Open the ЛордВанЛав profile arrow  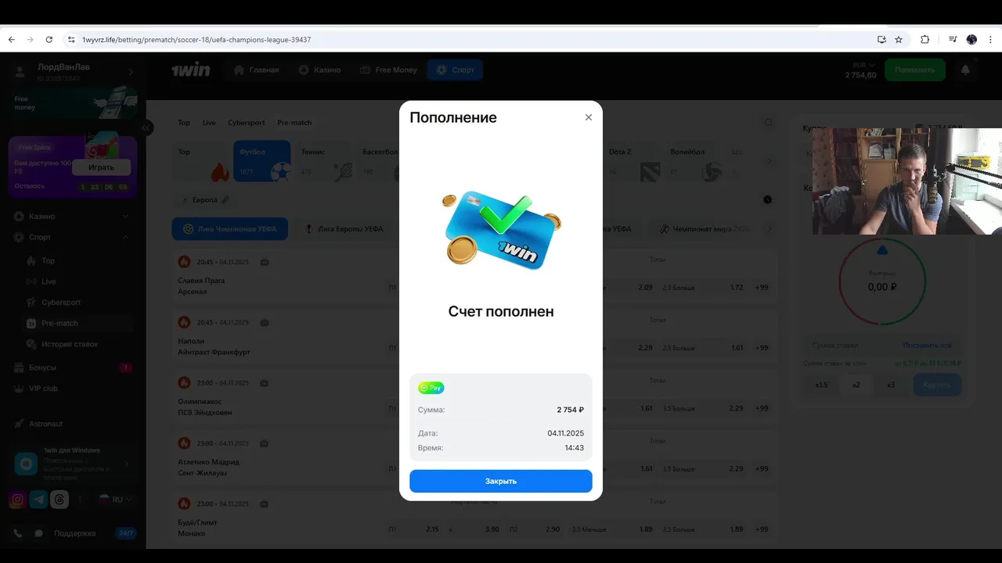131,72
